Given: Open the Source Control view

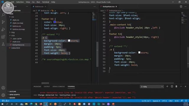Looking at the screenshot, I should [x=3, y=22].
